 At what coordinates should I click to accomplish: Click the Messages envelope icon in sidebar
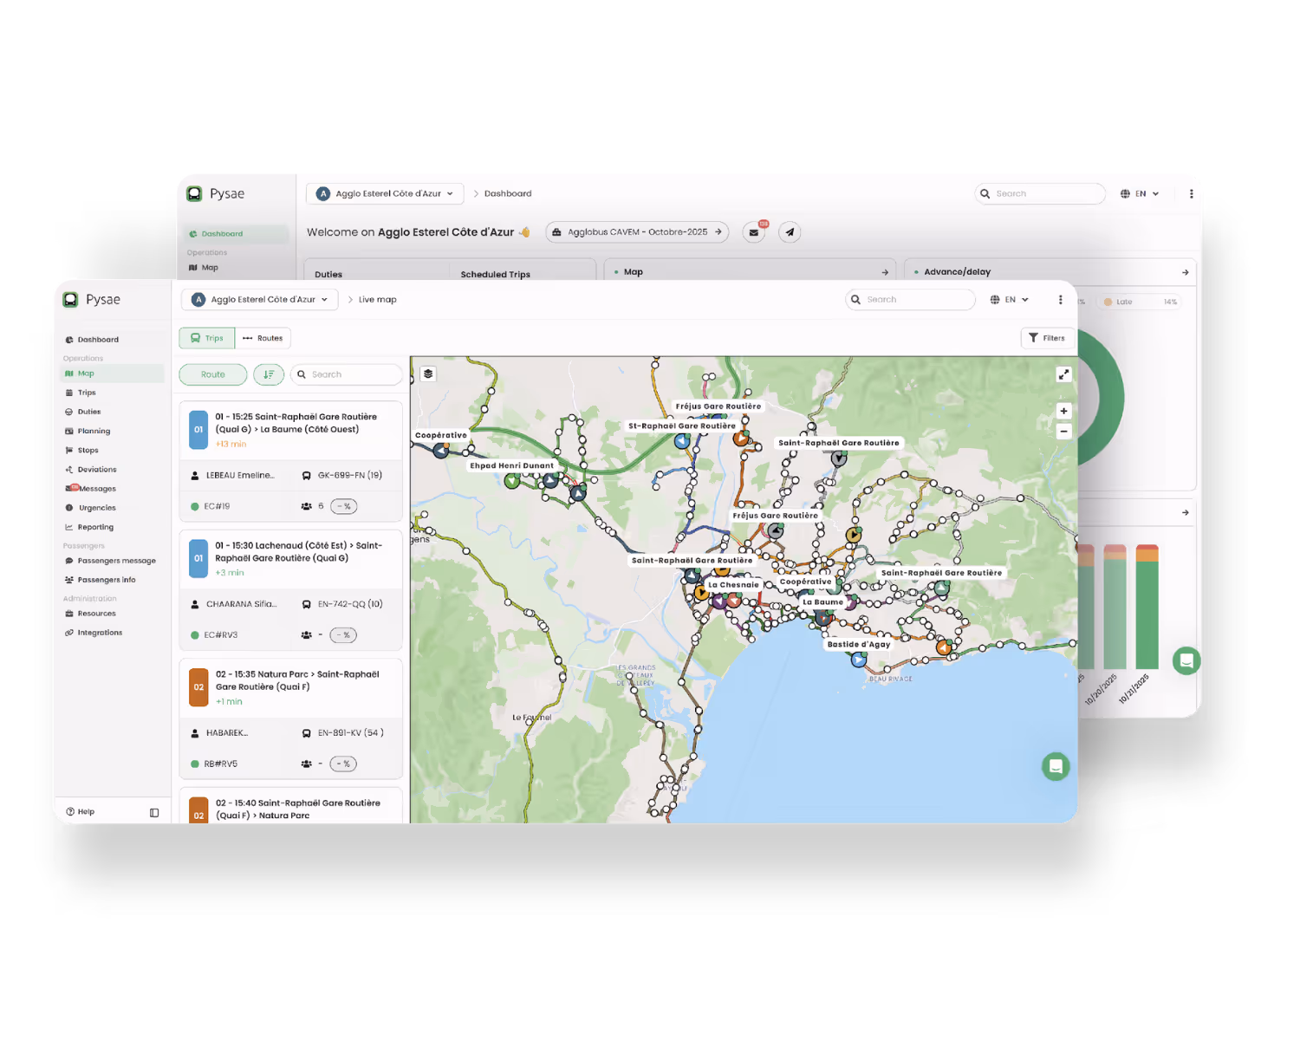click(x=70, y=489)
